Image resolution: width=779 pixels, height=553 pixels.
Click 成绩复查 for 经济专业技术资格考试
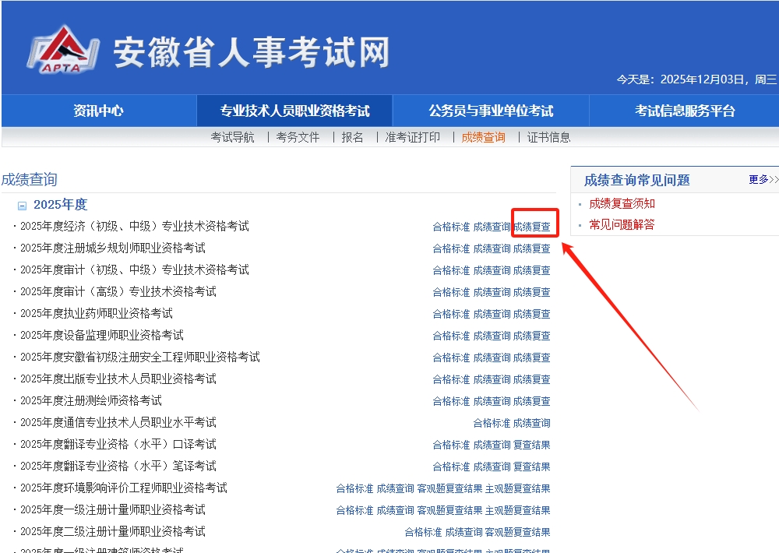click(x=532, y=227)
